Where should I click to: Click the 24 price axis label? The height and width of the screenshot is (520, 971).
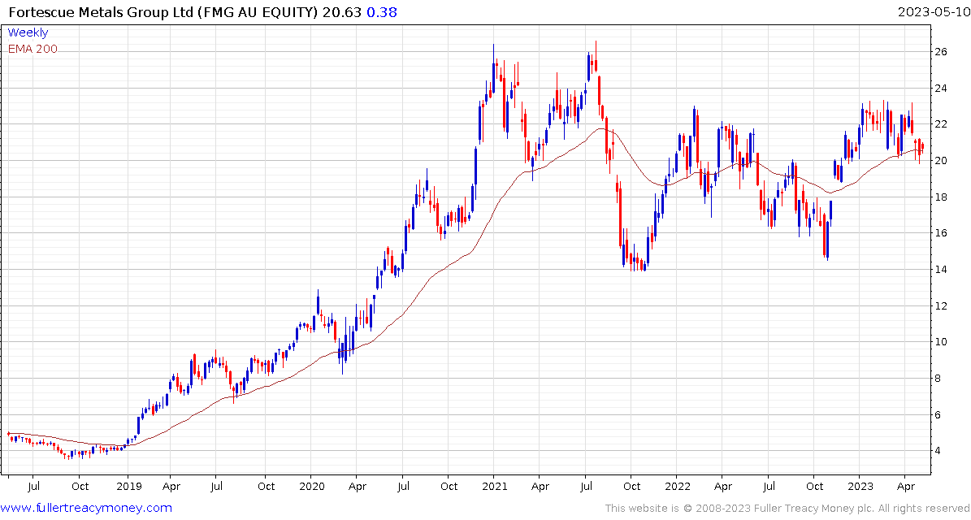coord(941,89)
